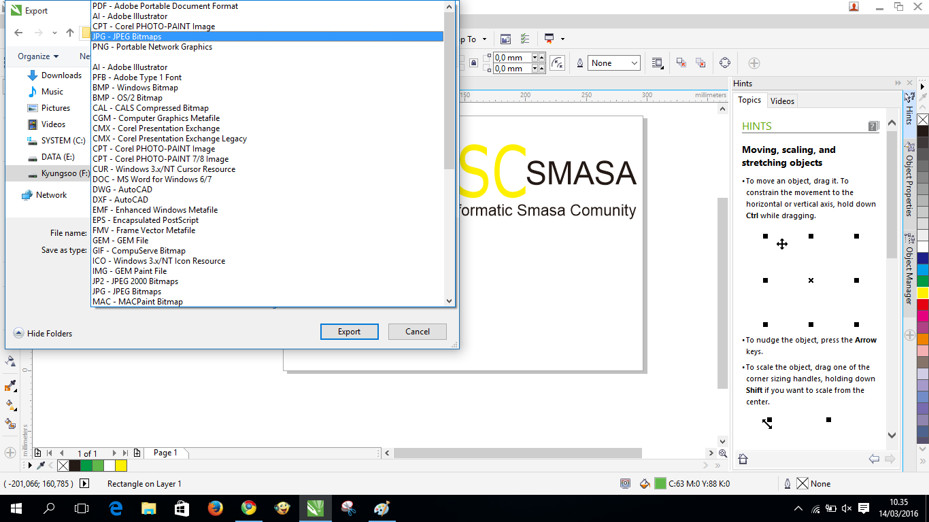Go up one folder level in Export dialog

(x=70, y=33)
